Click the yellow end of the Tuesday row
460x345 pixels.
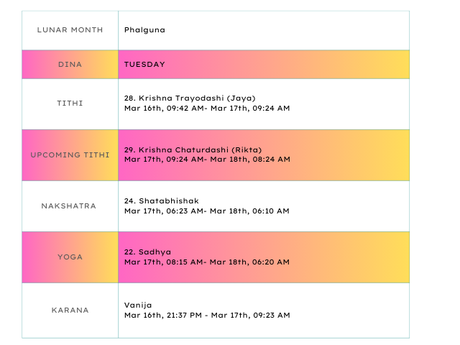coord(392,65)
